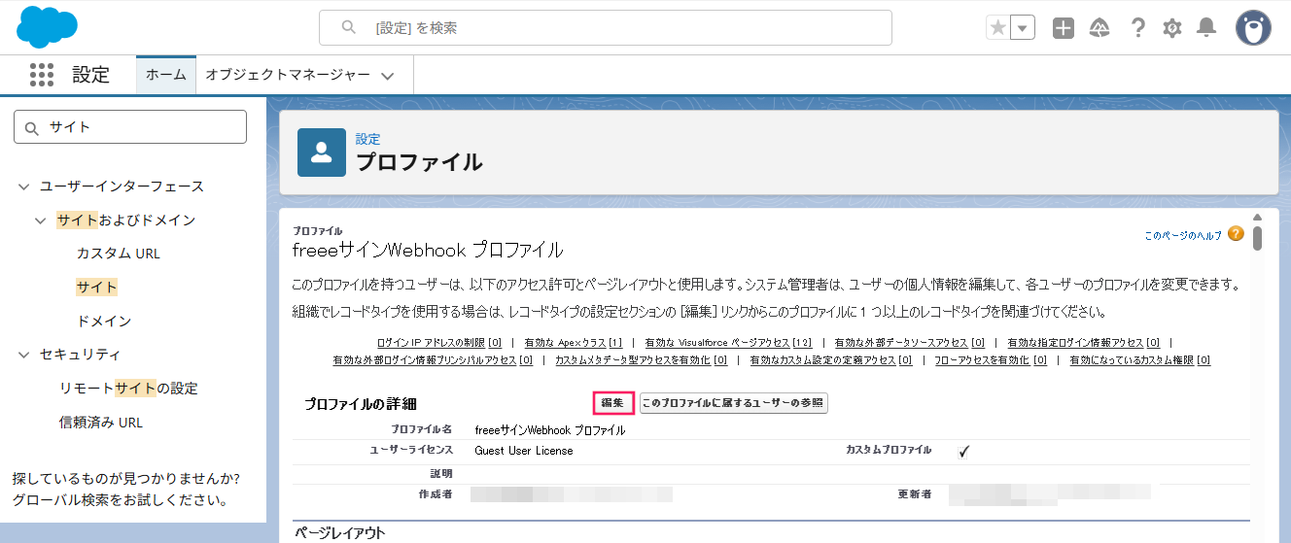The height and width of the screenshot is (543, 1291).
Task: Click the Quick Find box containing サイト
Action: tap(130, 126)
